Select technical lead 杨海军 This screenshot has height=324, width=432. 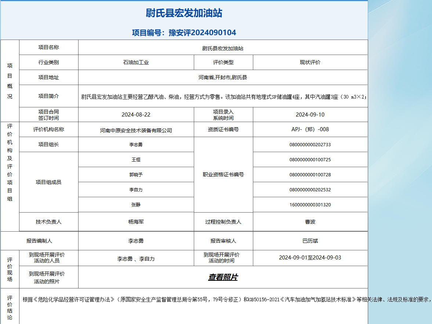coord(136,222)
